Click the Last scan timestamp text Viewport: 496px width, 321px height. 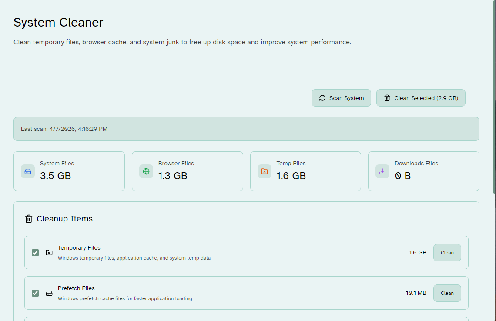click(64, 129)
